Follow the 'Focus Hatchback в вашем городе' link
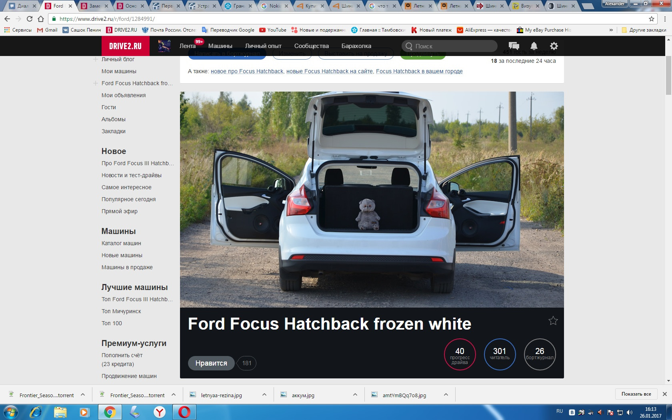The image size is (672, 420). pyautogui.click(x=419, y=71)
